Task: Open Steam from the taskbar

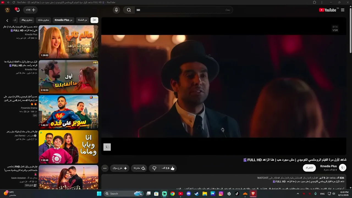Action: pos(197,194)
